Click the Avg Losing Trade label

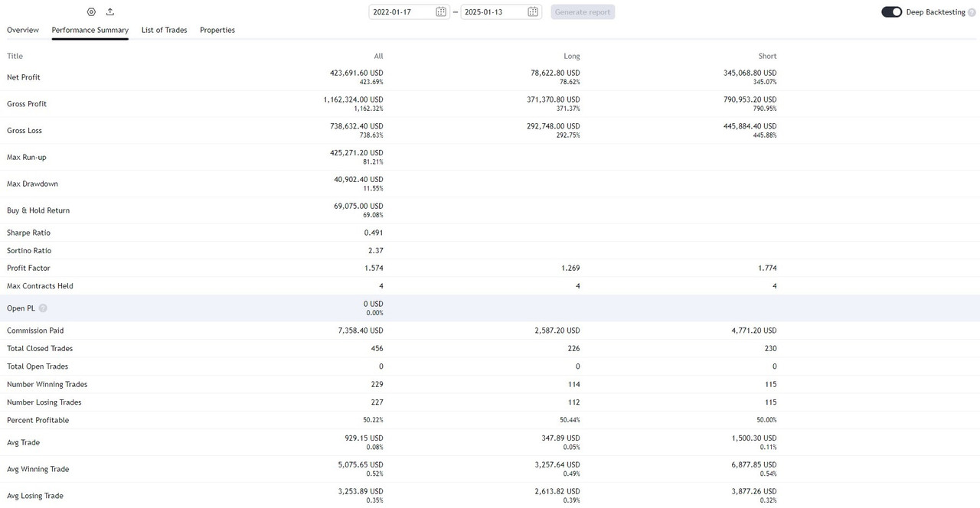pos(35,496)
